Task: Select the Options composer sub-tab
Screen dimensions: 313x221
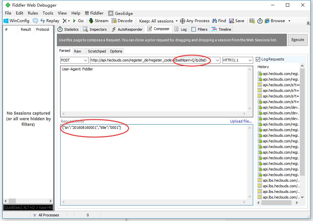Action: coord(116,51)
